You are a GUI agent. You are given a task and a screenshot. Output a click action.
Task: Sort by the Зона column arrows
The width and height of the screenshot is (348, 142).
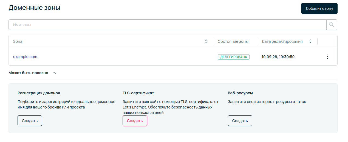[x=206, y=41]
